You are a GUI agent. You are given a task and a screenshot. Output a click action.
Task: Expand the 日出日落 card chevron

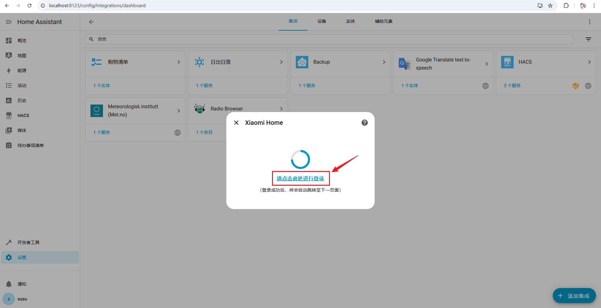click(x=281, y=62)
